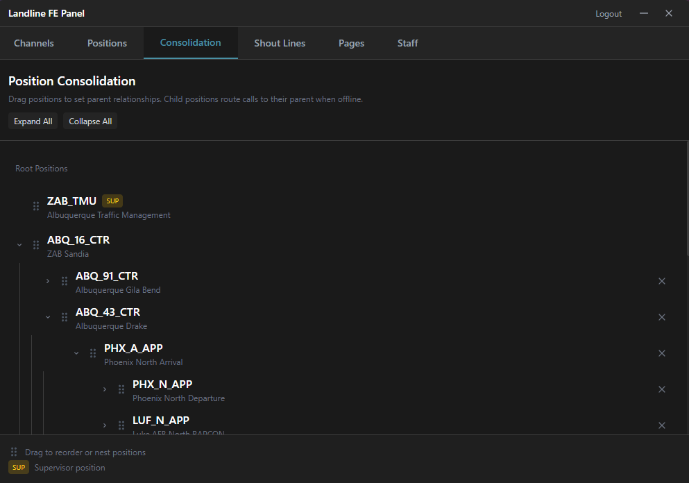Viewport: 689px width, 483px height.
Task: Remove PHX_N_APP using its X icon
Action: click(661, 389)
